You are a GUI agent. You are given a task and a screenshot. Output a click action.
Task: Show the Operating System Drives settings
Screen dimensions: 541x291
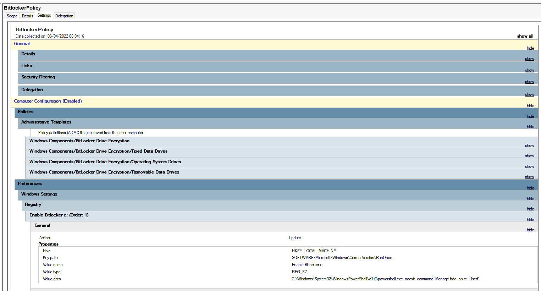529,166
